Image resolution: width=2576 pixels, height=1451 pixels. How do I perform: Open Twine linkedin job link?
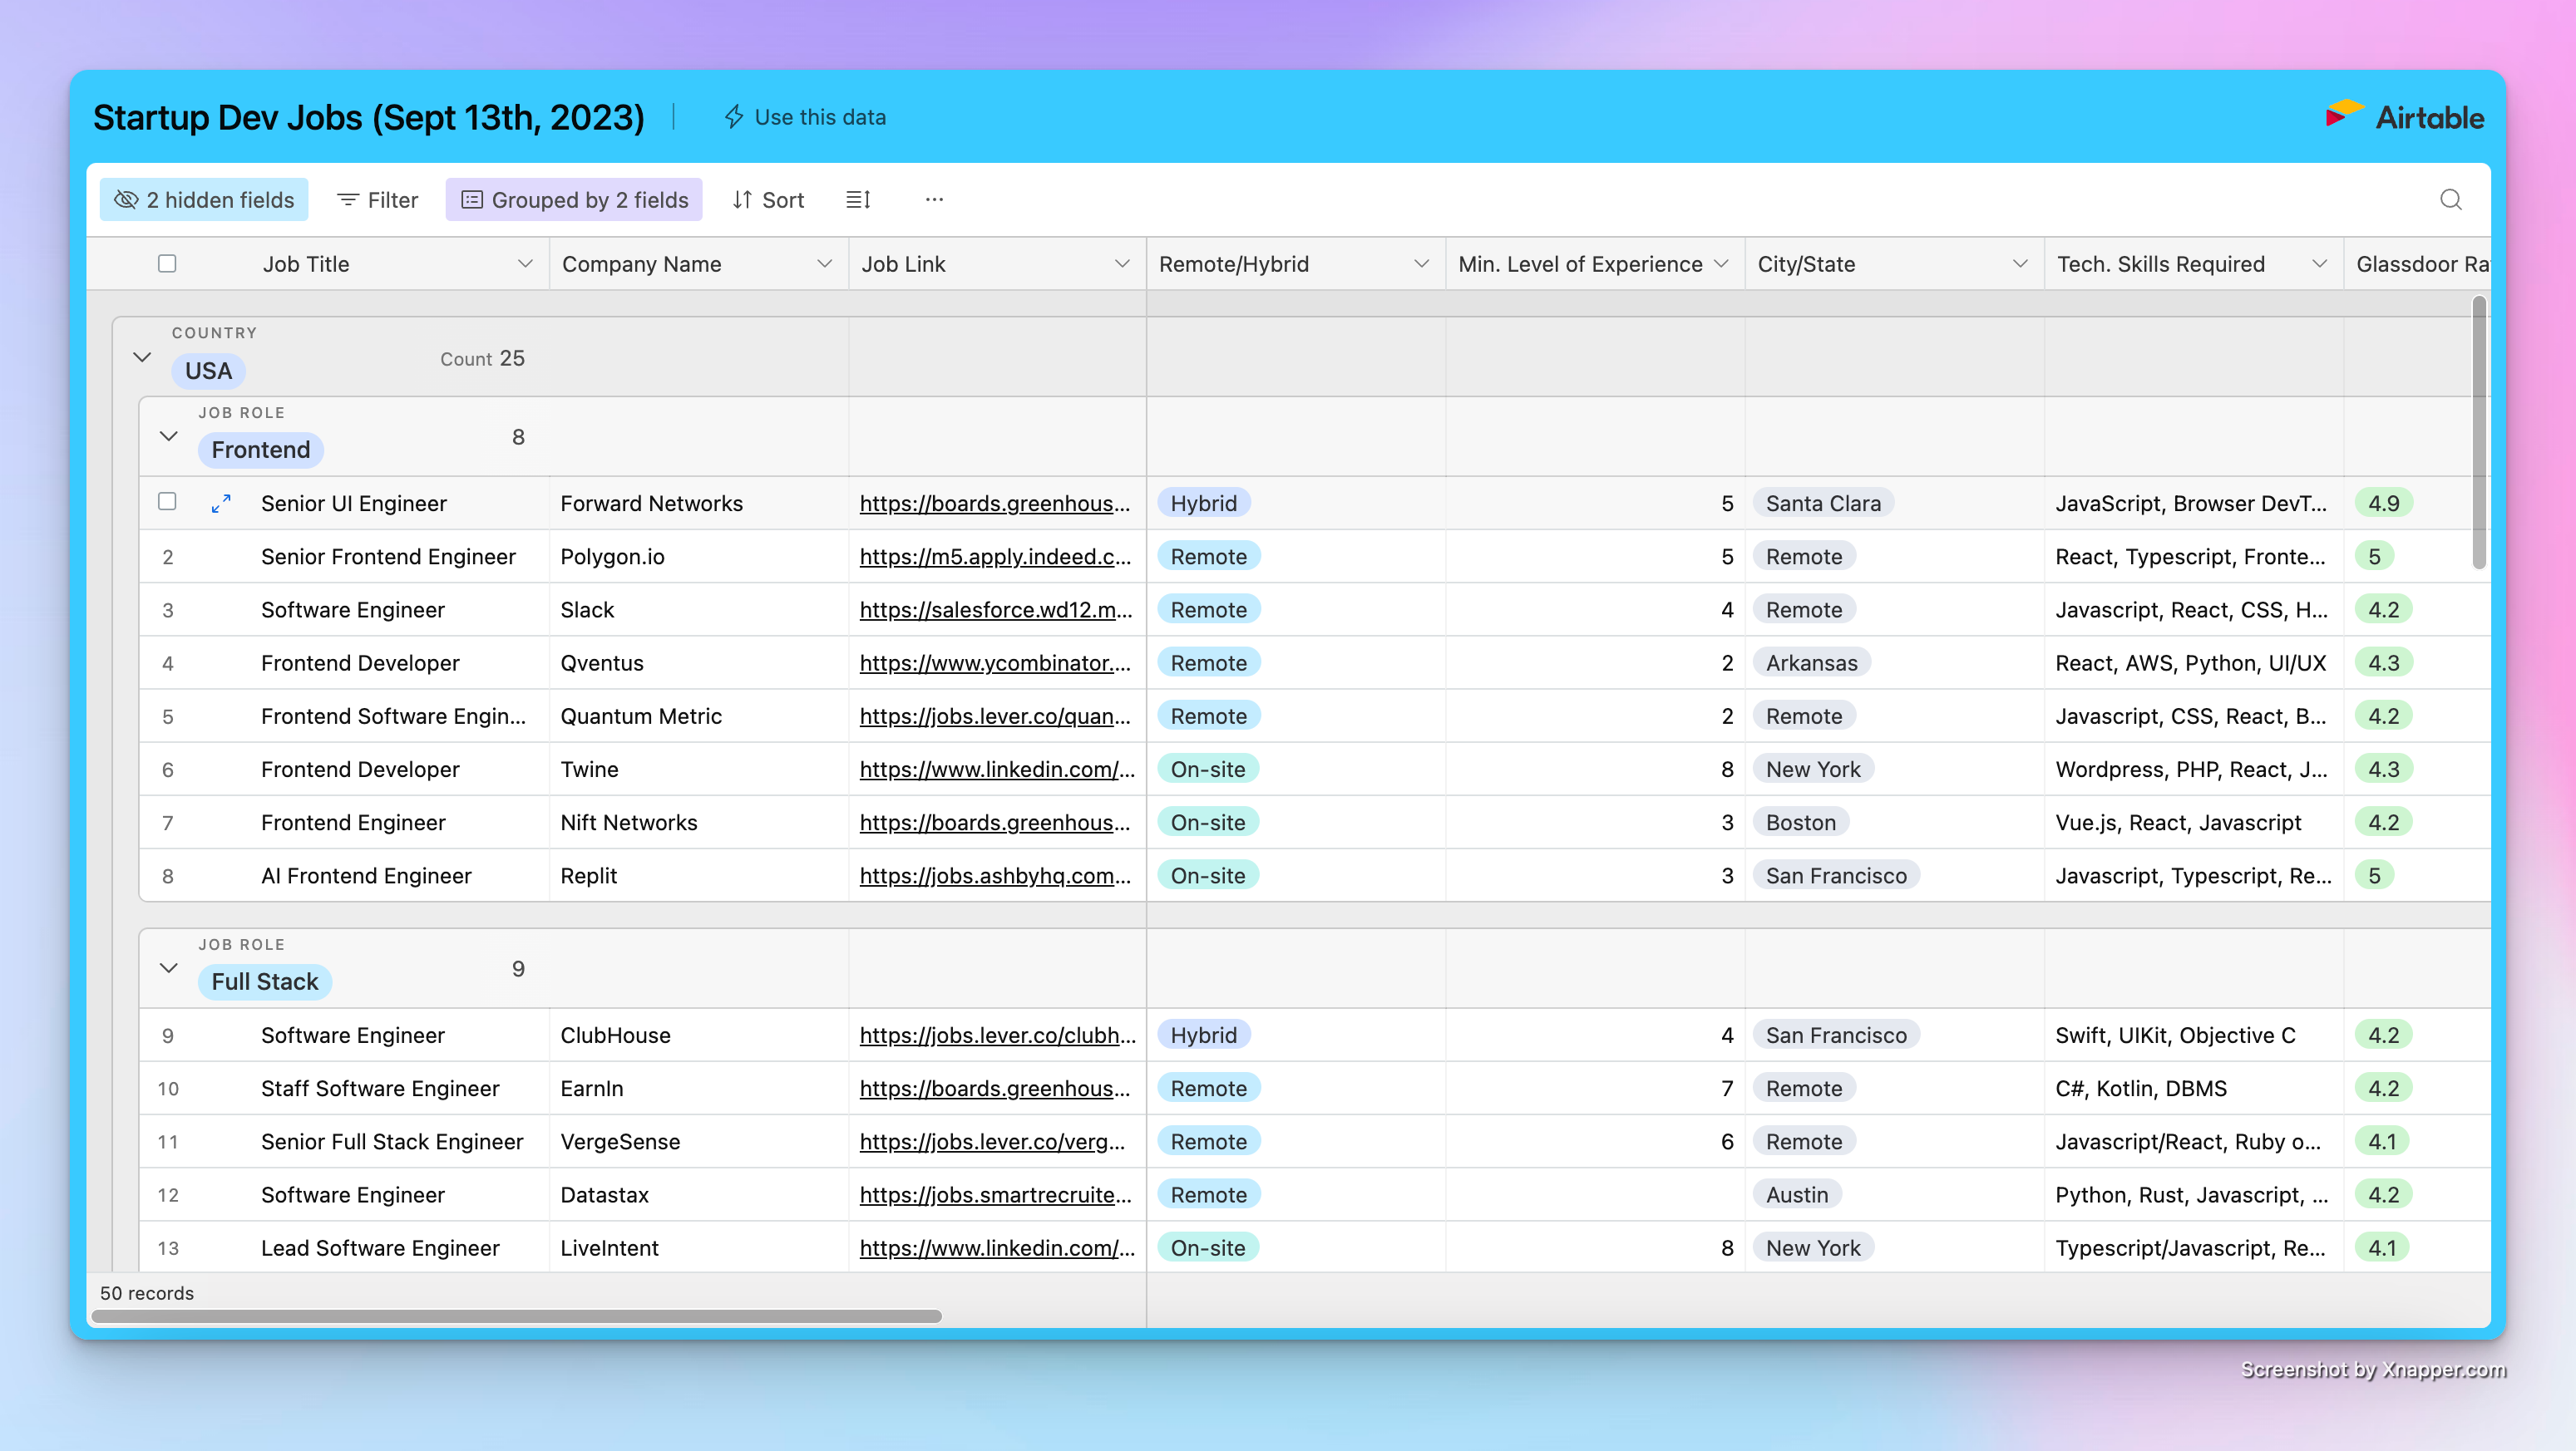click(x=997, y=770)
